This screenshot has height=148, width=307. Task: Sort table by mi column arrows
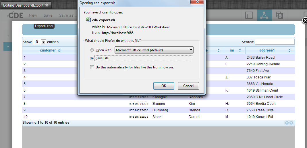coord(240,50)
